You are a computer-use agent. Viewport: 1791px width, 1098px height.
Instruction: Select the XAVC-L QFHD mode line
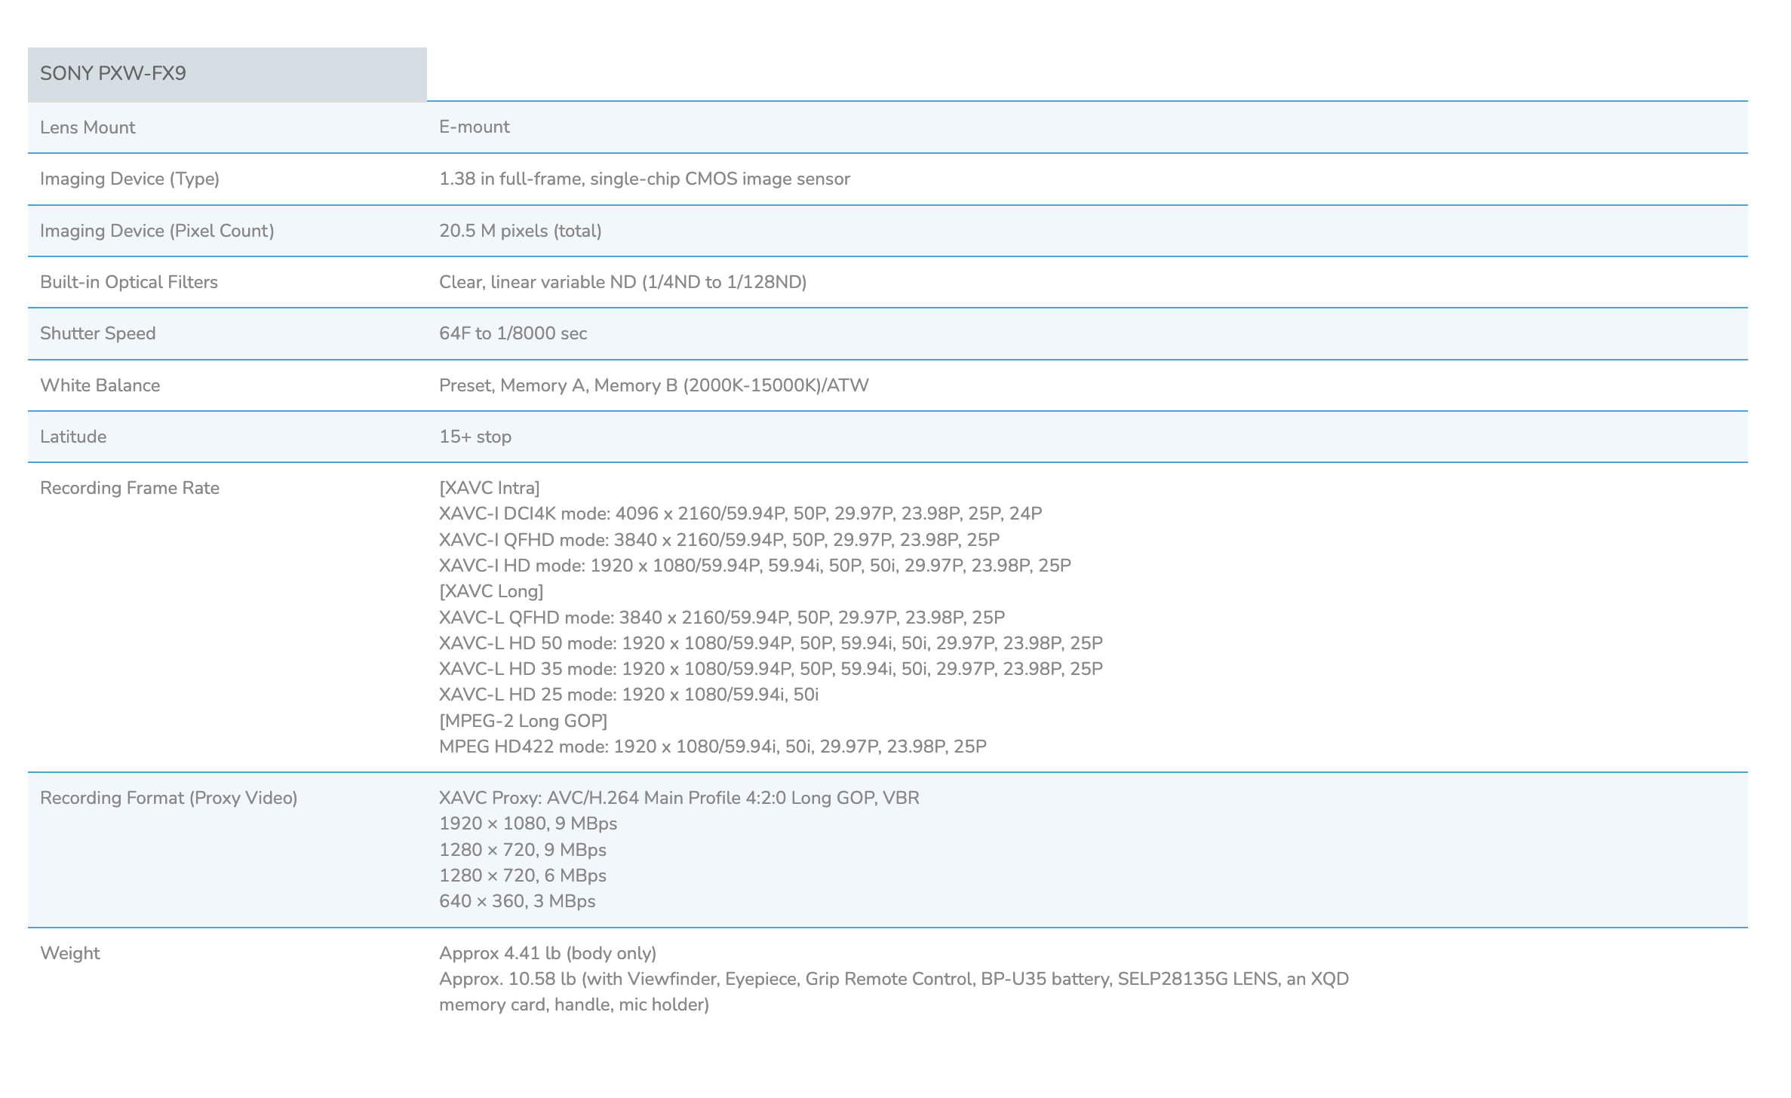click(x=722, y=618)
